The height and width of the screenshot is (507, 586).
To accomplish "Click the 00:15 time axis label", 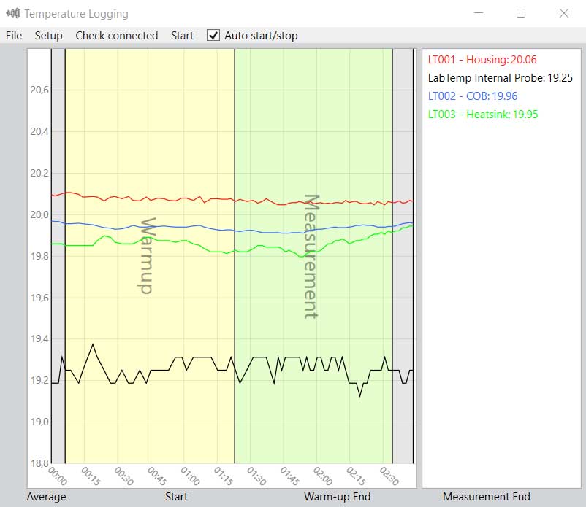I will pyautogui.click(x=91, y=476).
